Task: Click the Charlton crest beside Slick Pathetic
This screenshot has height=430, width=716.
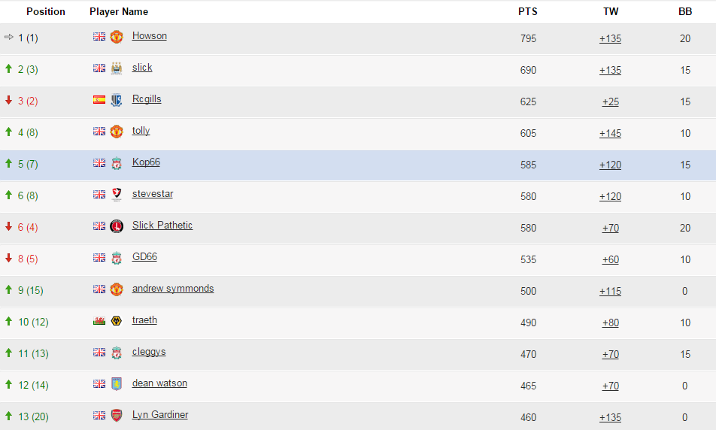Action: [x=117, y=226]
